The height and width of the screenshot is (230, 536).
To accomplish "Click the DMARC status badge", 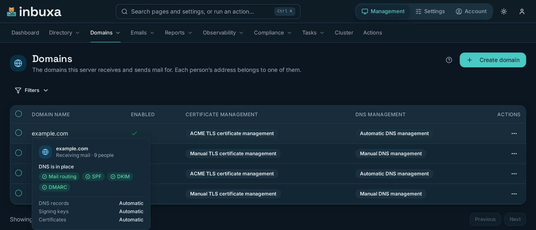I will [x=54, y=187].
